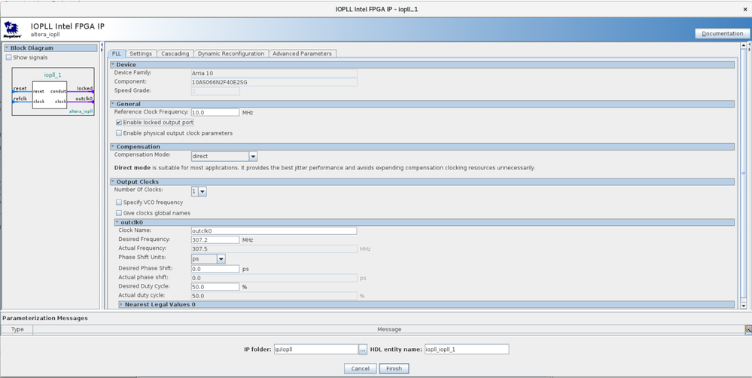Open the Advanced Parameters tab
The height and width of the screenshot is (378, 752).
point(302,53)
